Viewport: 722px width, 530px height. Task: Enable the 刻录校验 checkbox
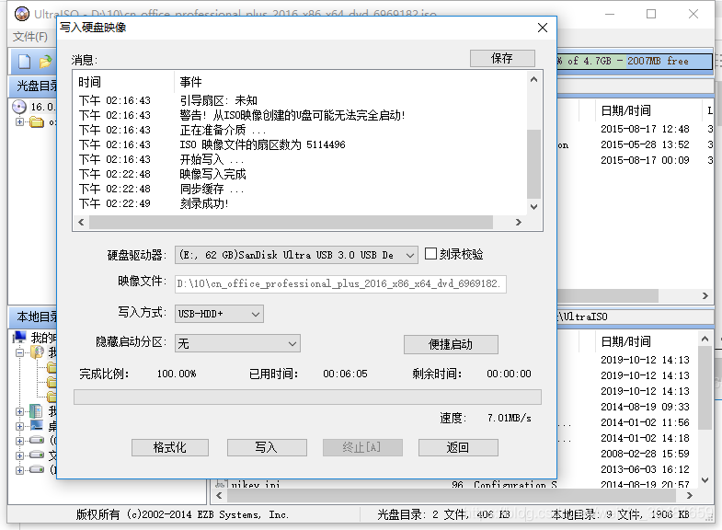click(x=430, y=254)
